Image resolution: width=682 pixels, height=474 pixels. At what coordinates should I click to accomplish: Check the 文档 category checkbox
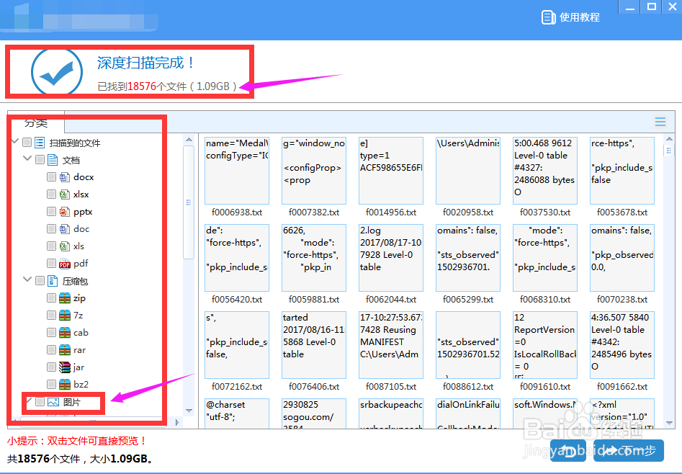[x=40, y=160]
